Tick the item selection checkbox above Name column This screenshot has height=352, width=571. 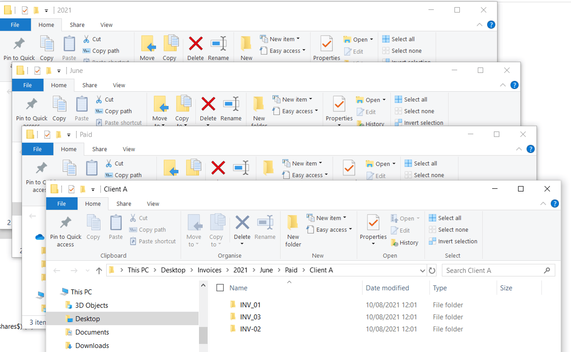(x=220, y=288)
